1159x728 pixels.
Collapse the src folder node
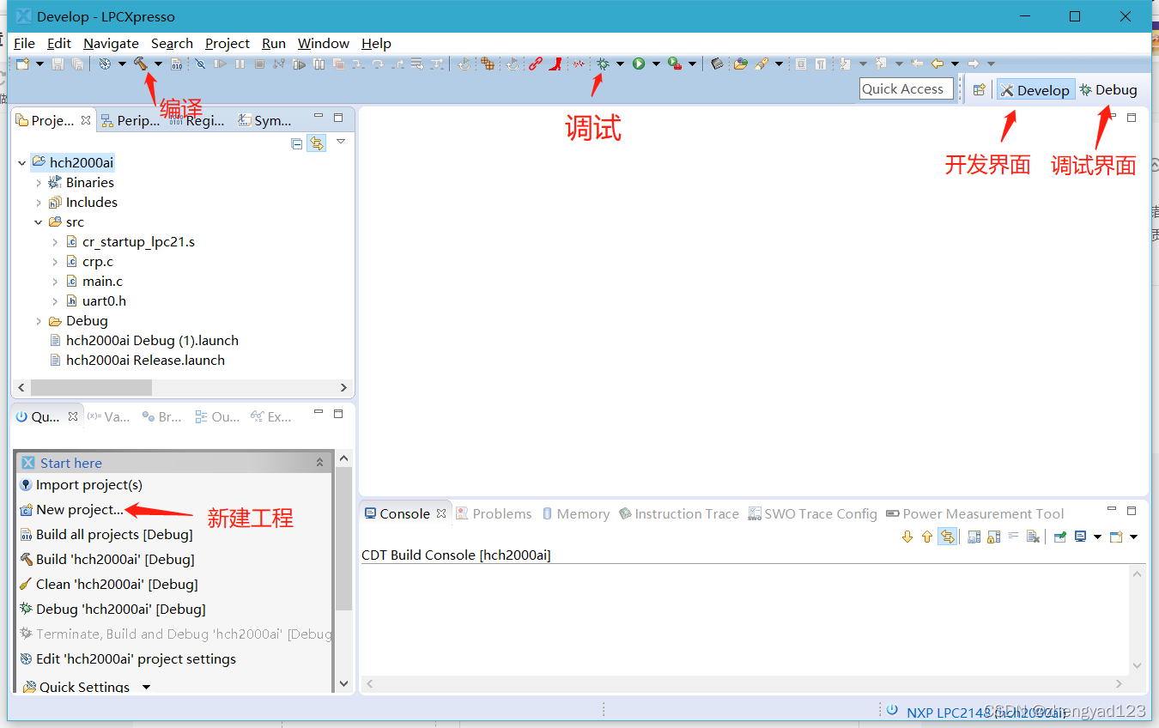(39, 222)
